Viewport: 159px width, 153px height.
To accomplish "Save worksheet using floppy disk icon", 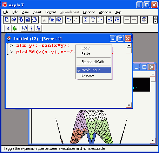I will coord(28,20).
